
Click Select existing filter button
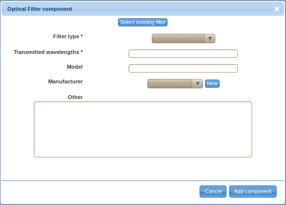(x=143, y=22)
